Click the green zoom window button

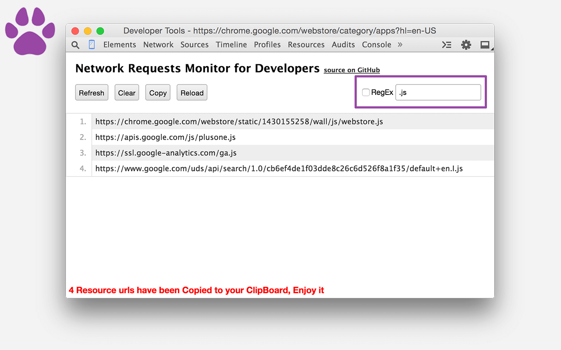coord(100,31)
